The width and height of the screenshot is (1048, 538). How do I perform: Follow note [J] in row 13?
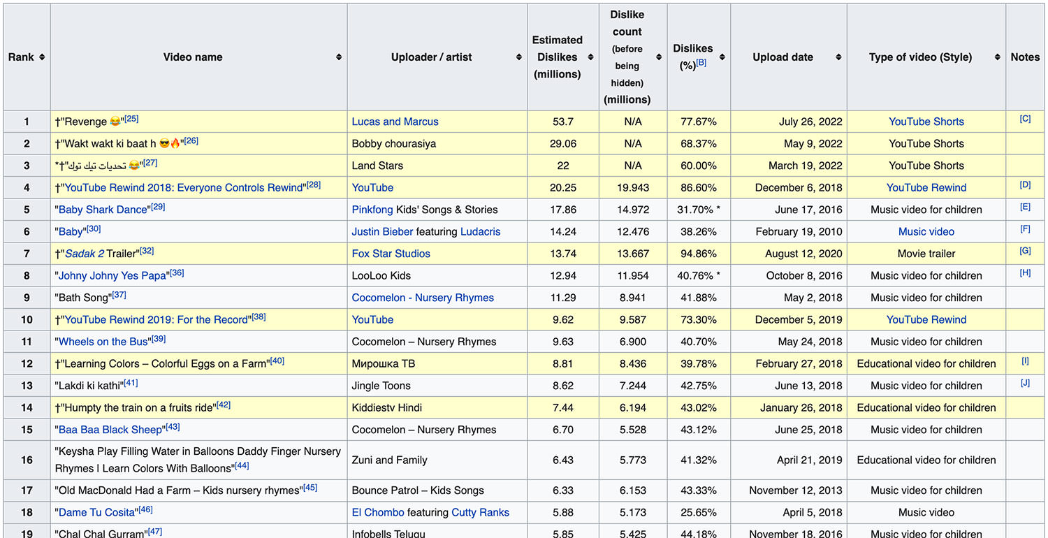pyautogui.click(x=1025, y=383)
